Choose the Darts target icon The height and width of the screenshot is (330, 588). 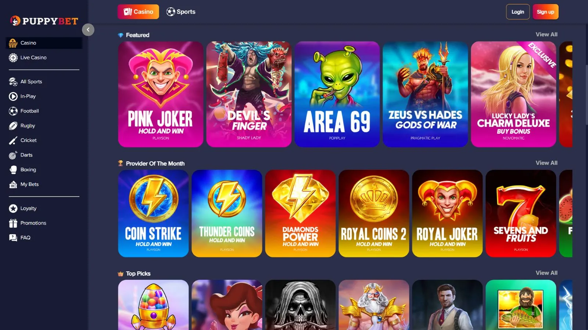point(13,155)
